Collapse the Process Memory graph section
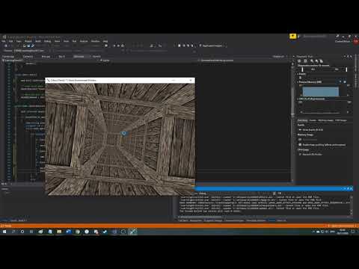Image resolution: width=359 pixels, height=269 pixels. coord(298,82)
